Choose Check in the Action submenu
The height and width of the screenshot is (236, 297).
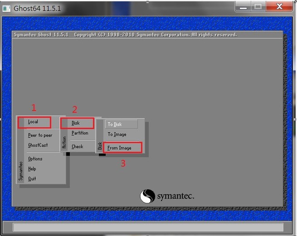click(77, 146)
